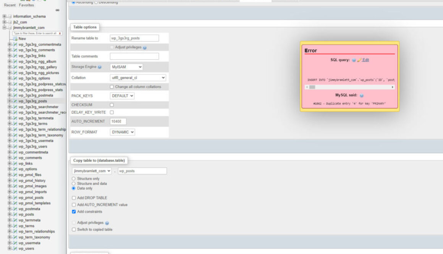Select the Structure only radio option
Viewport: 443px width, 254px height.
pyautogui.click(x=73, y=178)
